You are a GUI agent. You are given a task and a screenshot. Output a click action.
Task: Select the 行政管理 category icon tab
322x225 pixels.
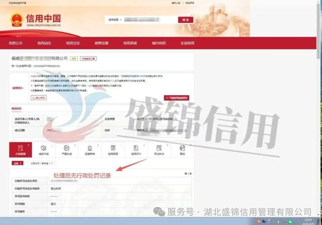pyautogui.click(x=21, y=150)
